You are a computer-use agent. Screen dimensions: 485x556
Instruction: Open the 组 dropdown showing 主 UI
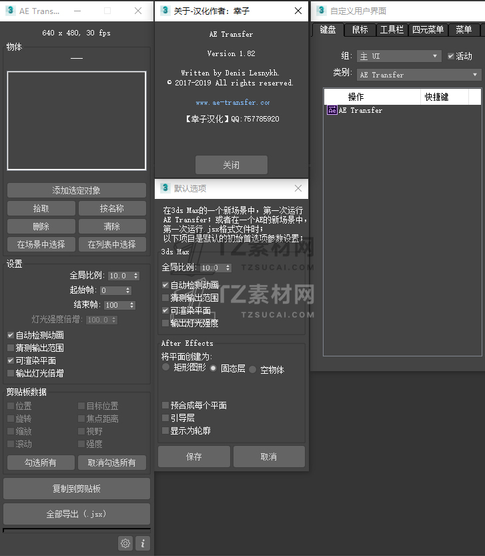pyautogui.click(x=399, y=56)
